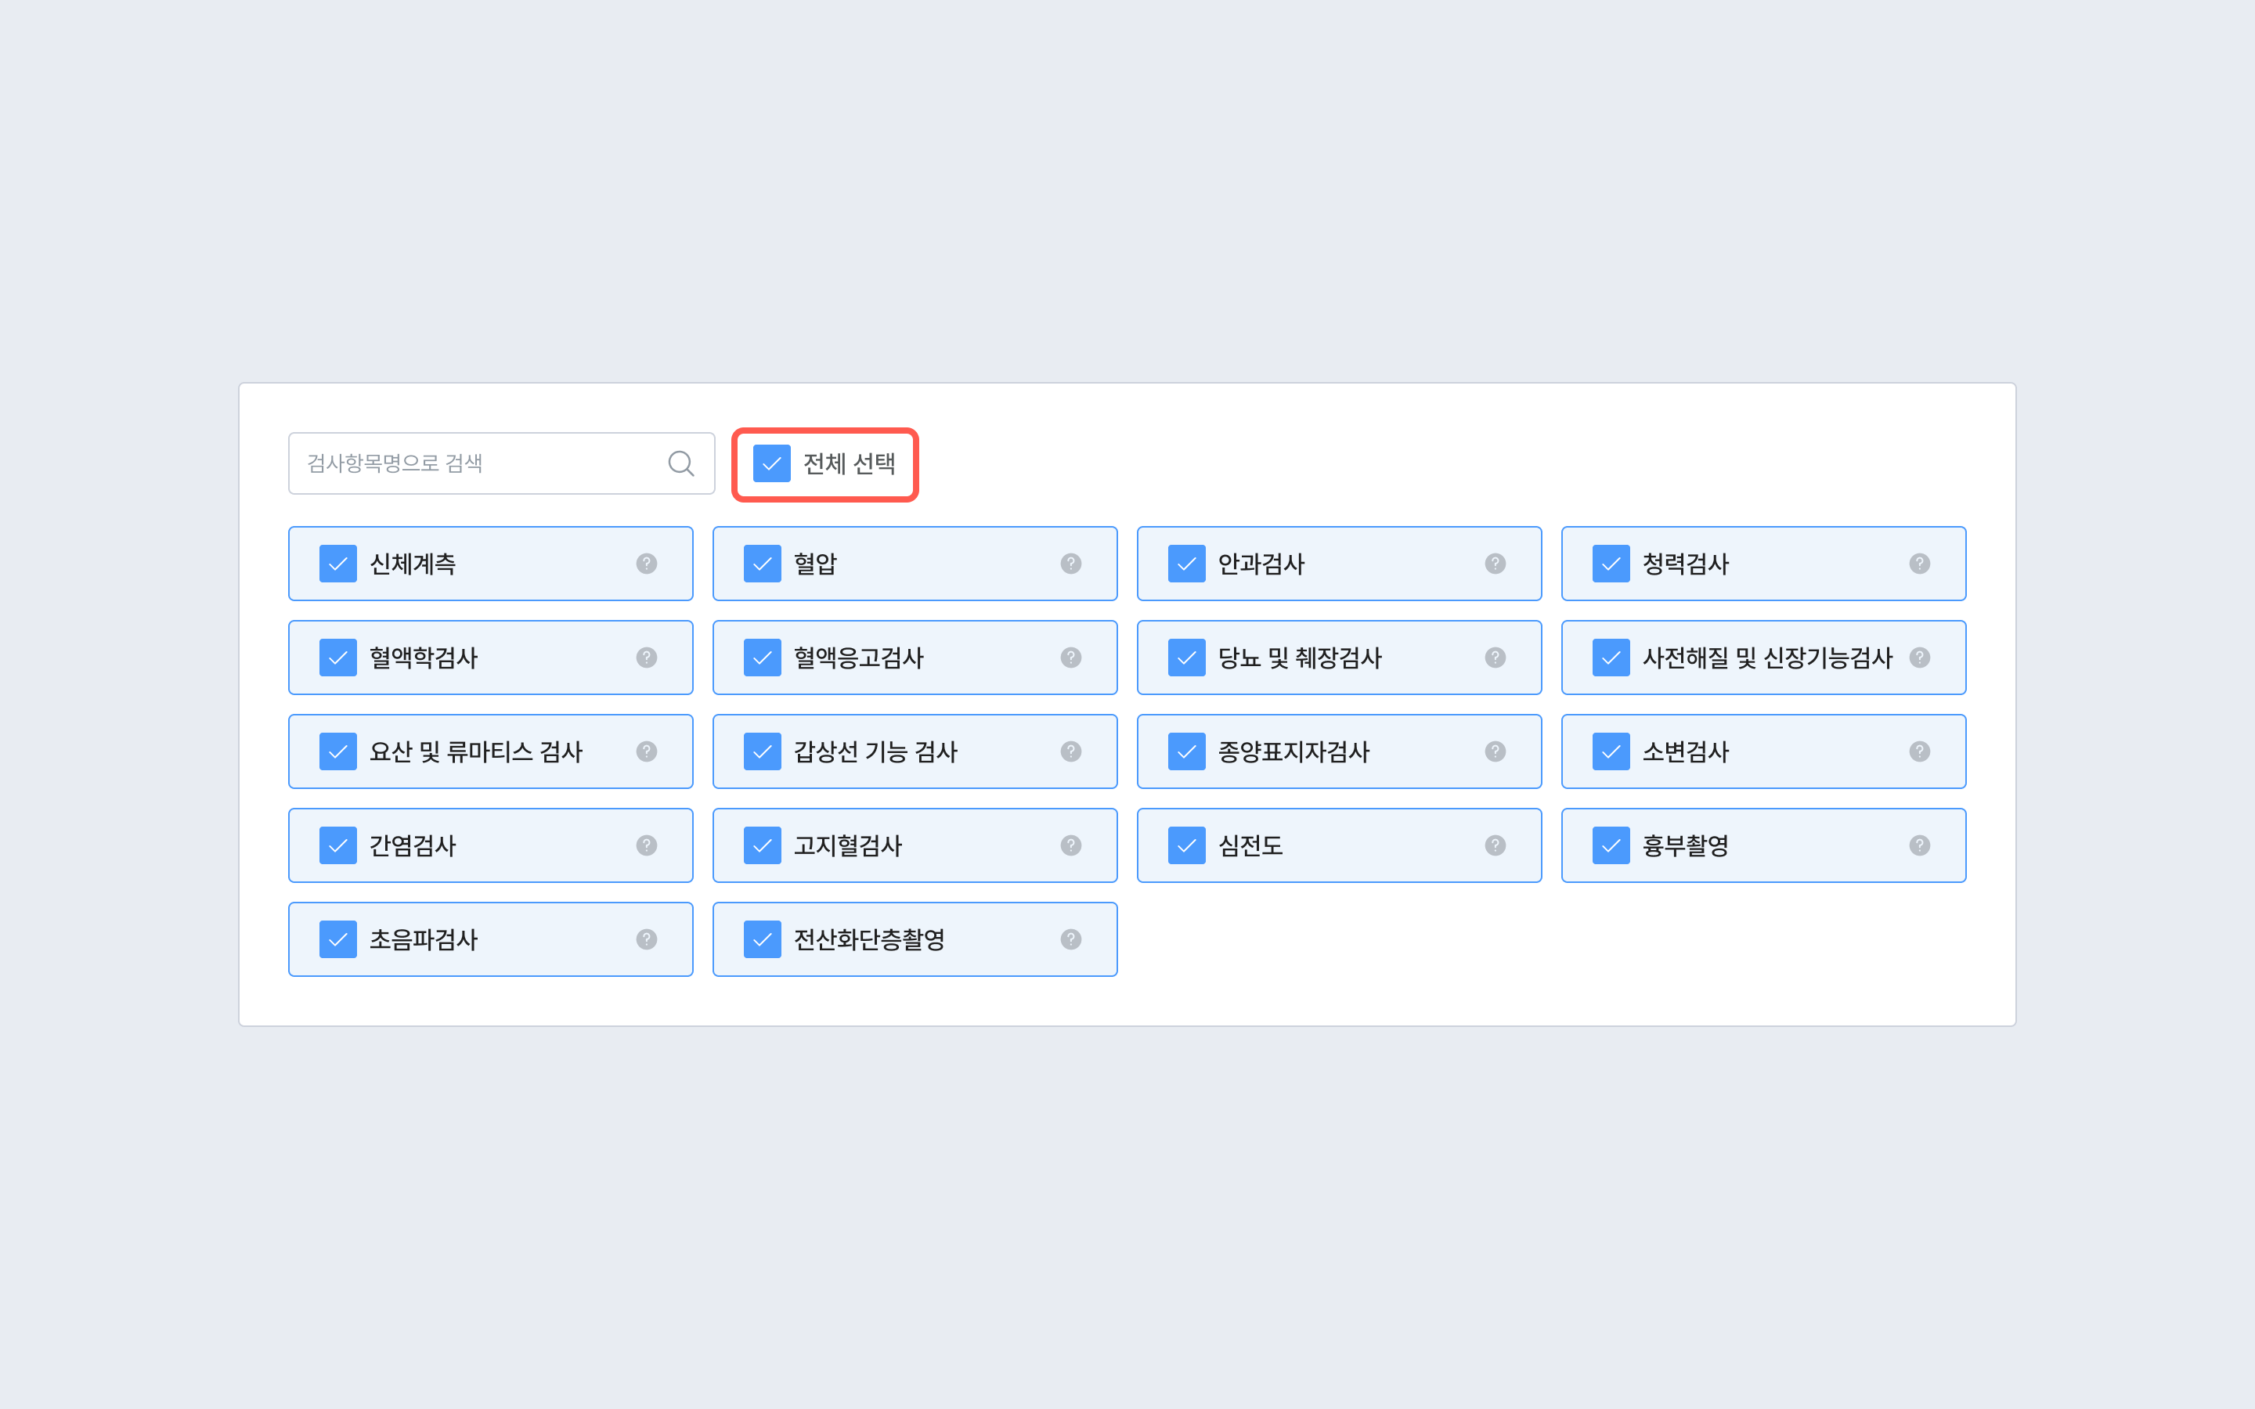The image size is (2255, 1409).
Task: Click help icon next to 청력검사
Action: pyautogui.click(x=1918, y=564)
